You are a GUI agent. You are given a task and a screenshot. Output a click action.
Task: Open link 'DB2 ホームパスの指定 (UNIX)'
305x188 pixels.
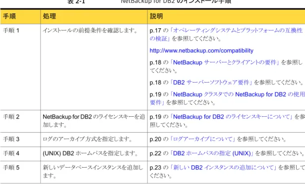point(212,153)
